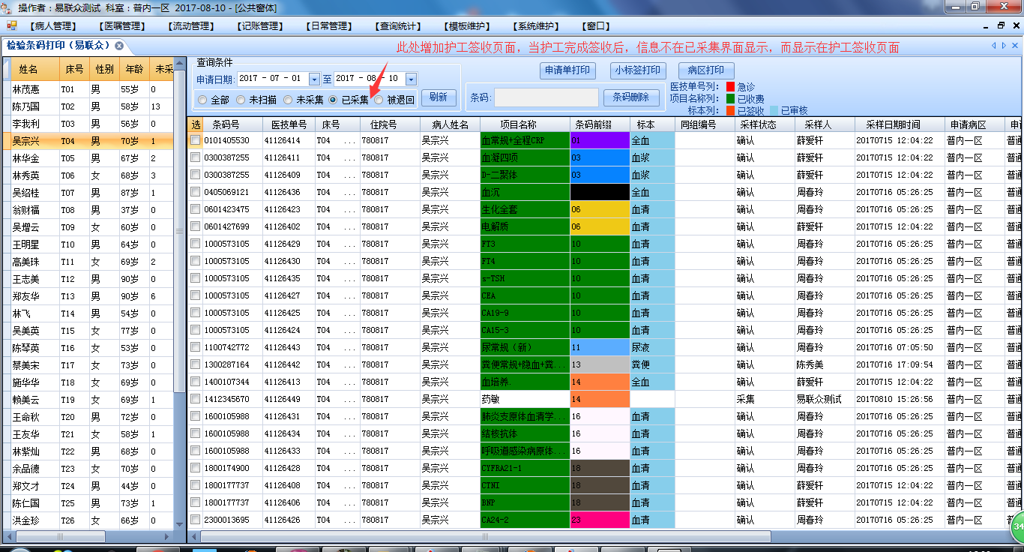Click the operator avatar icon in title bar
This screenshot has height=552, width=1024.
tap(7, 7)
